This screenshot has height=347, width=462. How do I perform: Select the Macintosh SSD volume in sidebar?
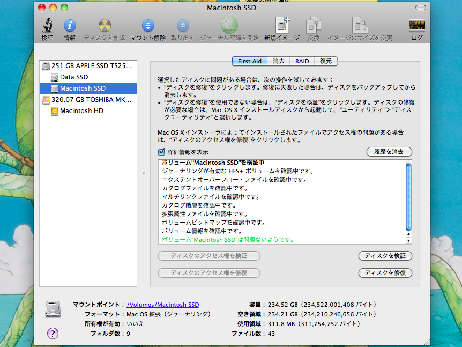(x=88, y=88)
